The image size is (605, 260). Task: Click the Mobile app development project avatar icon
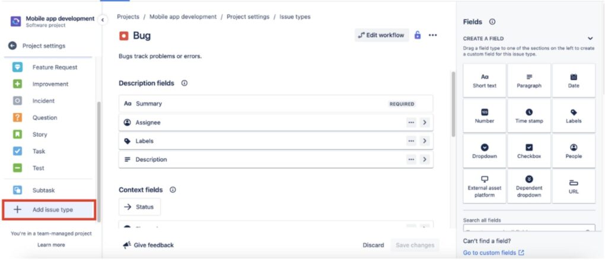[x=16, y=21]
